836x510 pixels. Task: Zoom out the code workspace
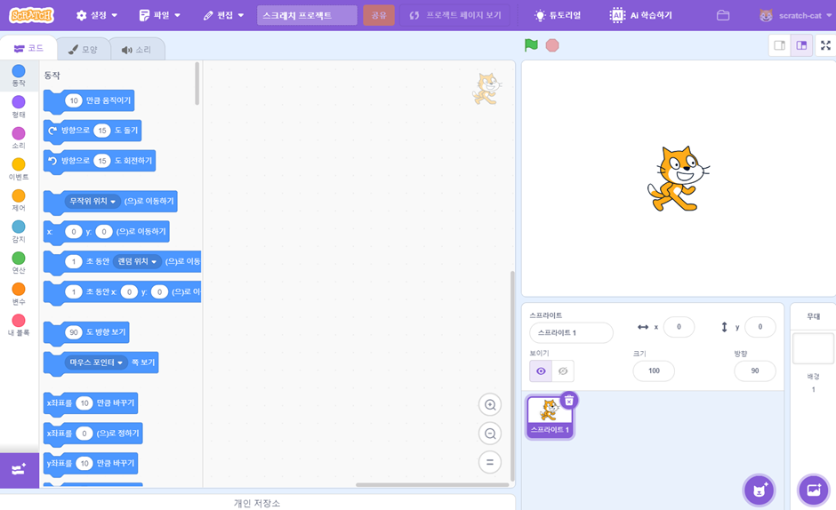(489, 434)
